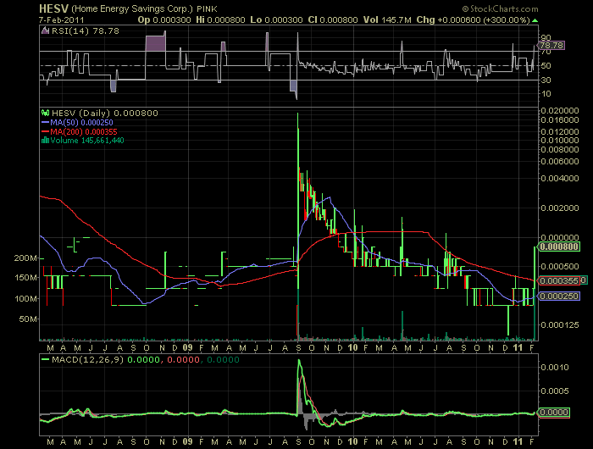Screen dimensions: 593x449
Task: Click the RSI legend mountain icon
Action: [x=45, y=31]
